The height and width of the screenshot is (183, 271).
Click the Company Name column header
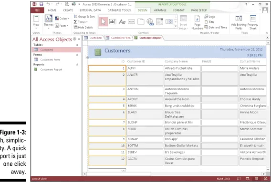click(176, 61)
